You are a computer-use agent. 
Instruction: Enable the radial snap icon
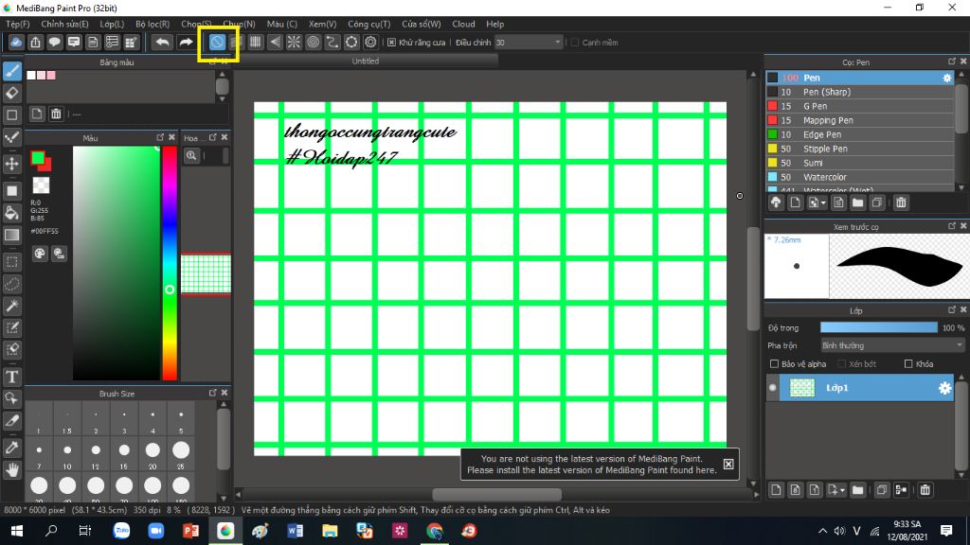pyautogui.click(x=294, y=42)
